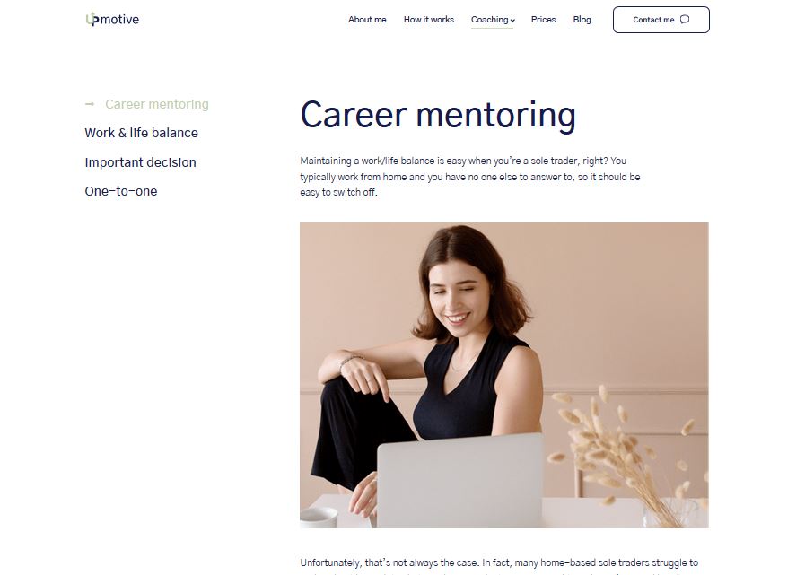Click the large Career mentoring heading
Viewport: 805px width, 575px height.
coord(438,115)
